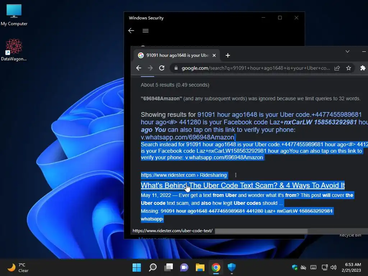Open ridester.com Ridesharing breadcrumb link
Image resolution: width=368 pixels, height=276 pixels.
(x=184, y=175)
